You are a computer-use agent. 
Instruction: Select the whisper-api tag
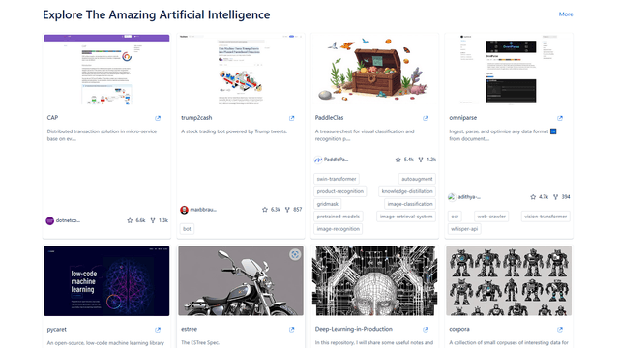click(464, 229)
